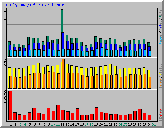Select day number 30 on the x-axis

pyautogui.click(x=149, y=124)
